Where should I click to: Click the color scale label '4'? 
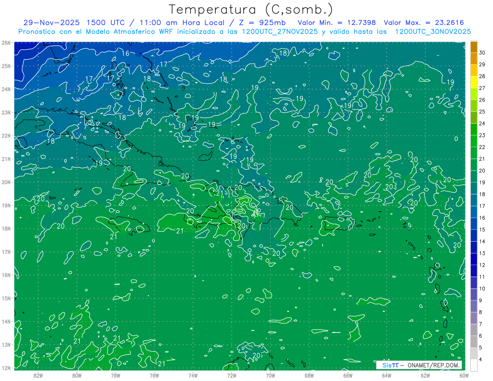pyautogui.click(x=481, y=360)
